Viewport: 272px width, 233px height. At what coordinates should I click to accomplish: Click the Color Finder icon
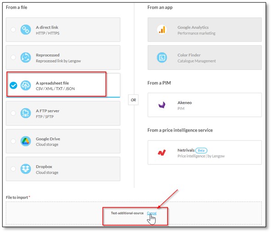162,58
